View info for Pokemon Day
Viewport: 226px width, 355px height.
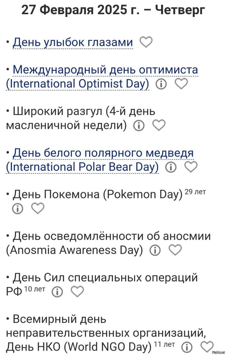[17, 209]
